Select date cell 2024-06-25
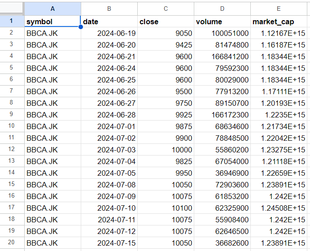The height and width of the screenshot is (251, 310). click(x=109, y=80)
